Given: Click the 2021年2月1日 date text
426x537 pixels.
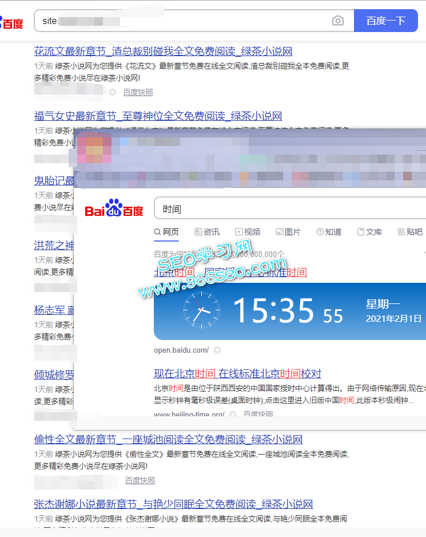Looking at the screenshot, I should pyautogui.click(x=393, y=319).
